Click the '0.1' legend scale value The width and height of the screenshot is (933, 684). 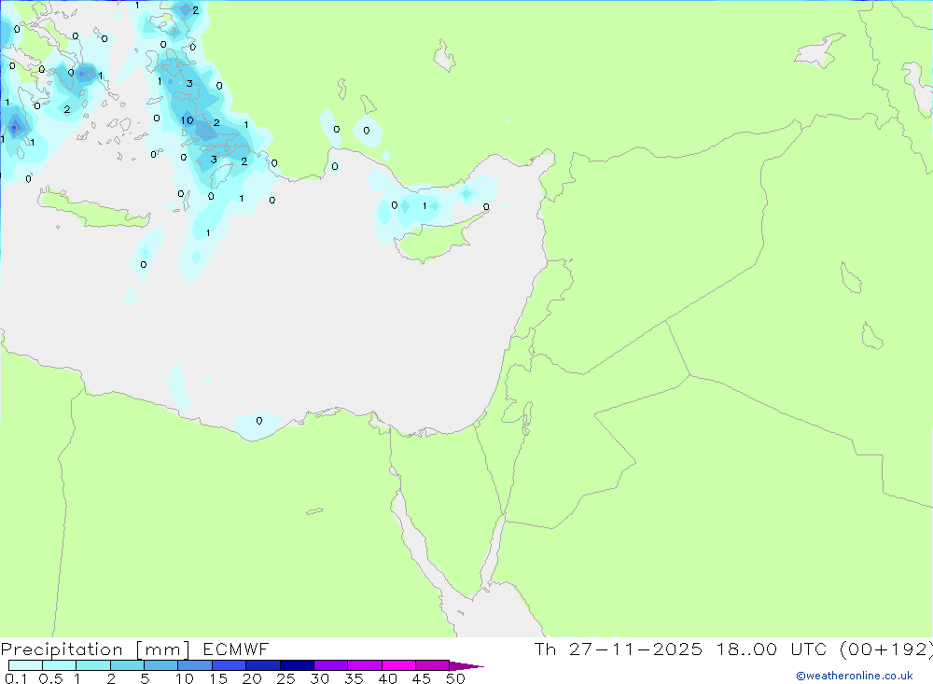point(16,678)
